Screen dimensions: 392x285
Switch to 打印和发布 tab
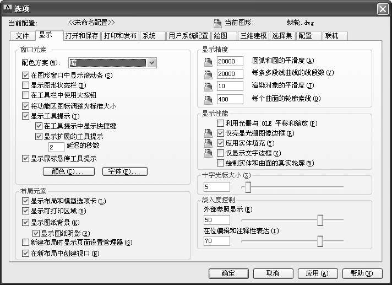(120, 36)
